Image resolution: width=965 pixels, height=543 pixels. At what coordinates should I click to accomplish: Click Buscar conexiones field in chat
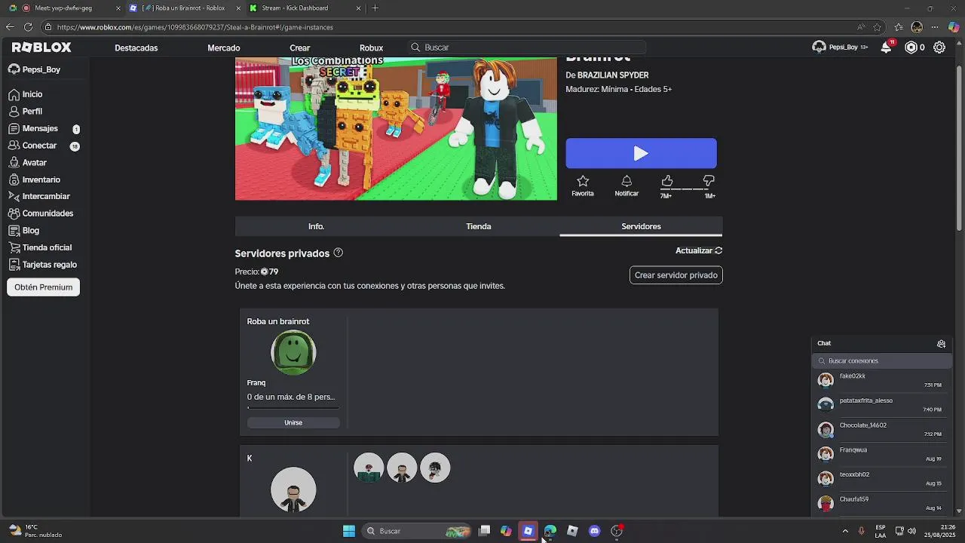click(x=882, y=360)
